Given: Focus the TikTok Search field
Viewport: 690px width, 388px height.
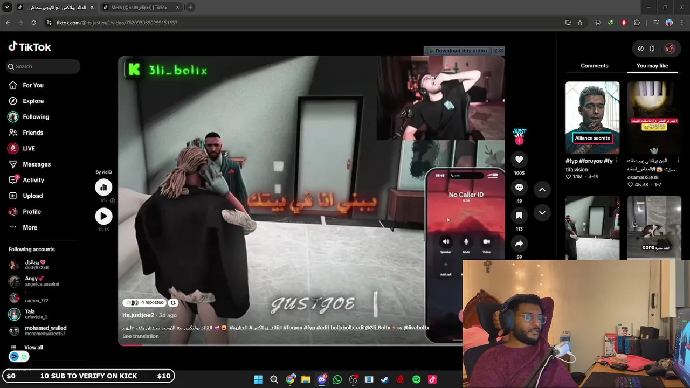Looking at the screenshot, I should [x=43, y=66].
